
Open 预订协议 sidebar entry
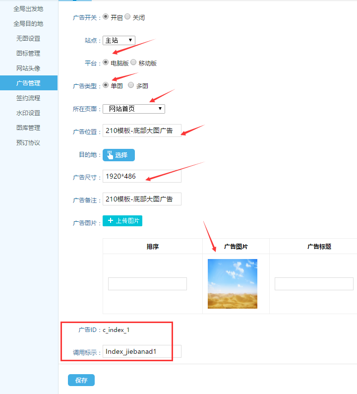coord(28,143)
